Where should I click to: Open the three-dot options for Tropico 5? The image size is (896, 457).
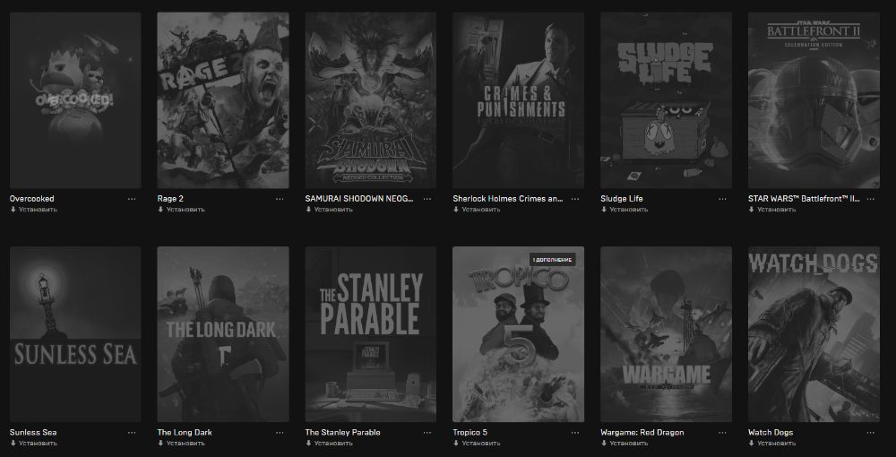click(575, 433)
